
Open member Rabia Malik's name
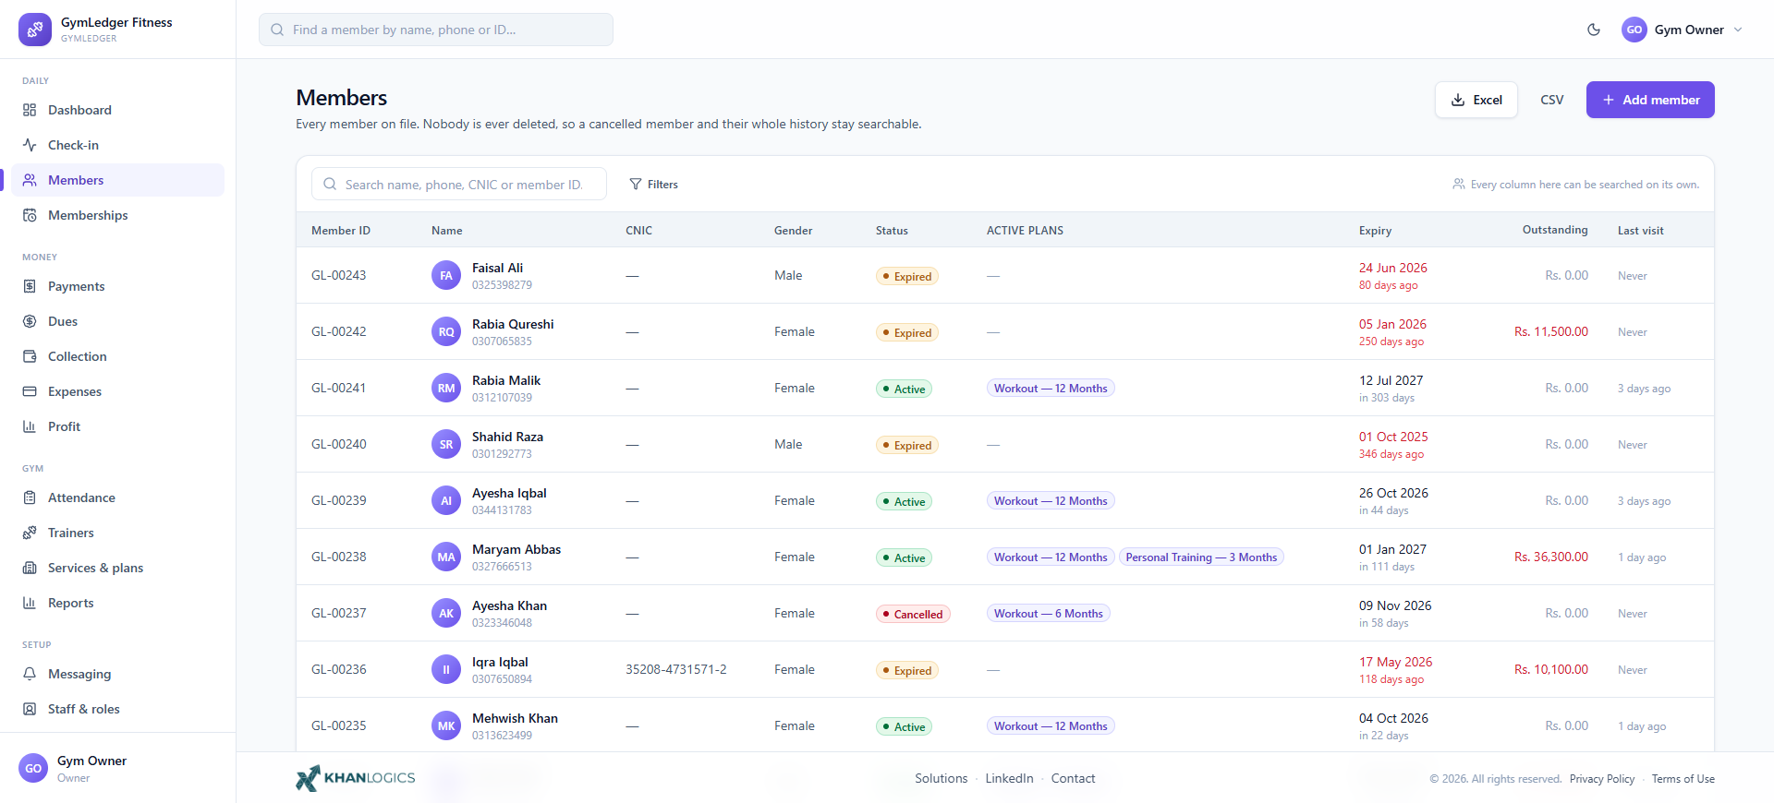click(506, 380)
